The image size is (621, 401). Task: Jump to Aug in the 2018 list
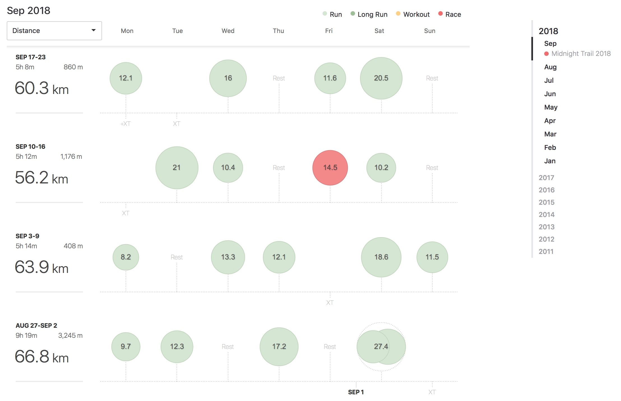tap(550, 67)
